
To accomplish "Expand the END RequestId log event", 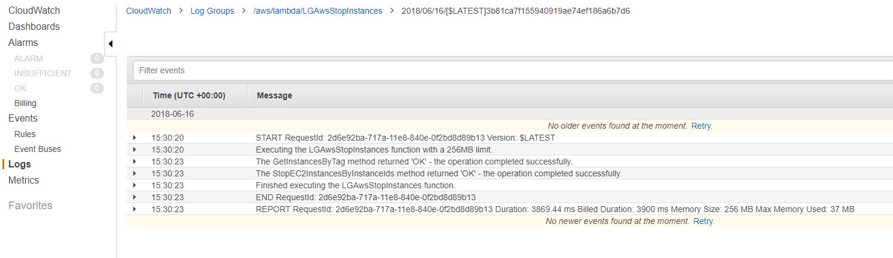I will point(134,197).
